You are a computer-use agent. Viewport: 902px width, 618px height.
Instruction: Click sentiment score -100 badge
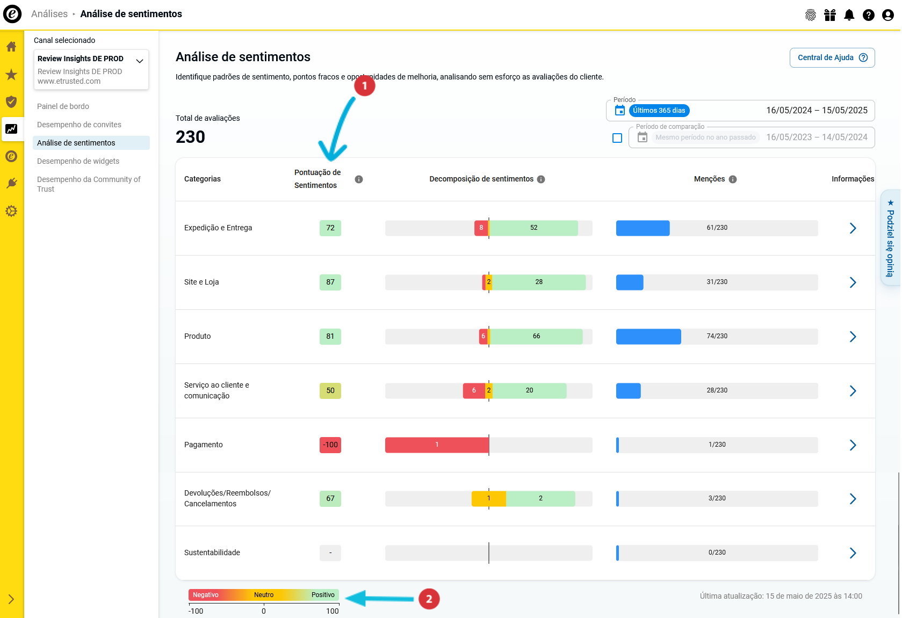coord(330,445)
